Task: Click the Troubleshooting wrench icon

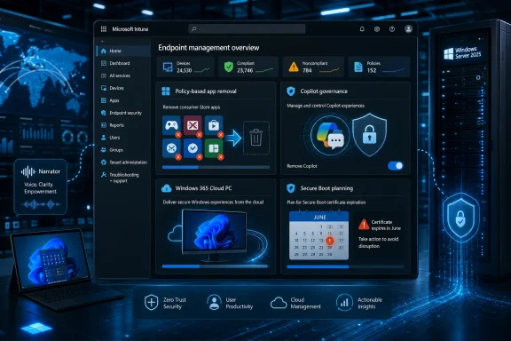Action: coord(104,175)
